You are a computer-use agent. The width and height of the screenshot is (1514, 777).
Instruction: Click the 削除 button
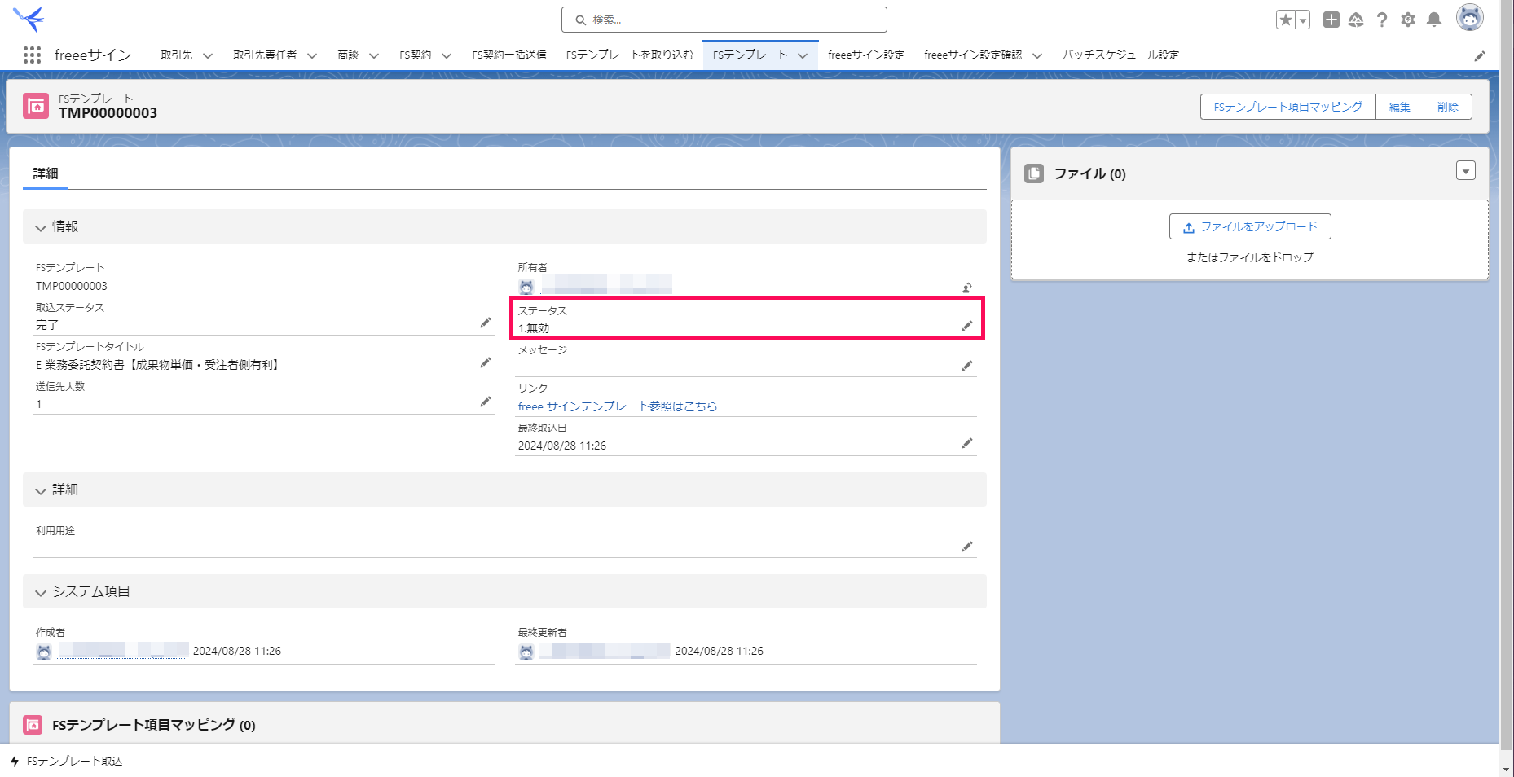[x=1448, y=107]
